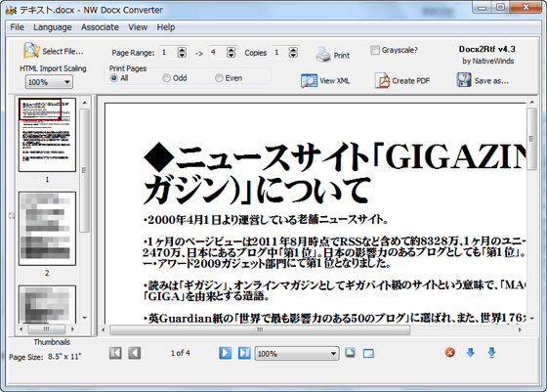Click the blue download-to-bottom arrow icon
Image resolution: width=547 pixels, height=392 pixels.
tap(491, 353)
